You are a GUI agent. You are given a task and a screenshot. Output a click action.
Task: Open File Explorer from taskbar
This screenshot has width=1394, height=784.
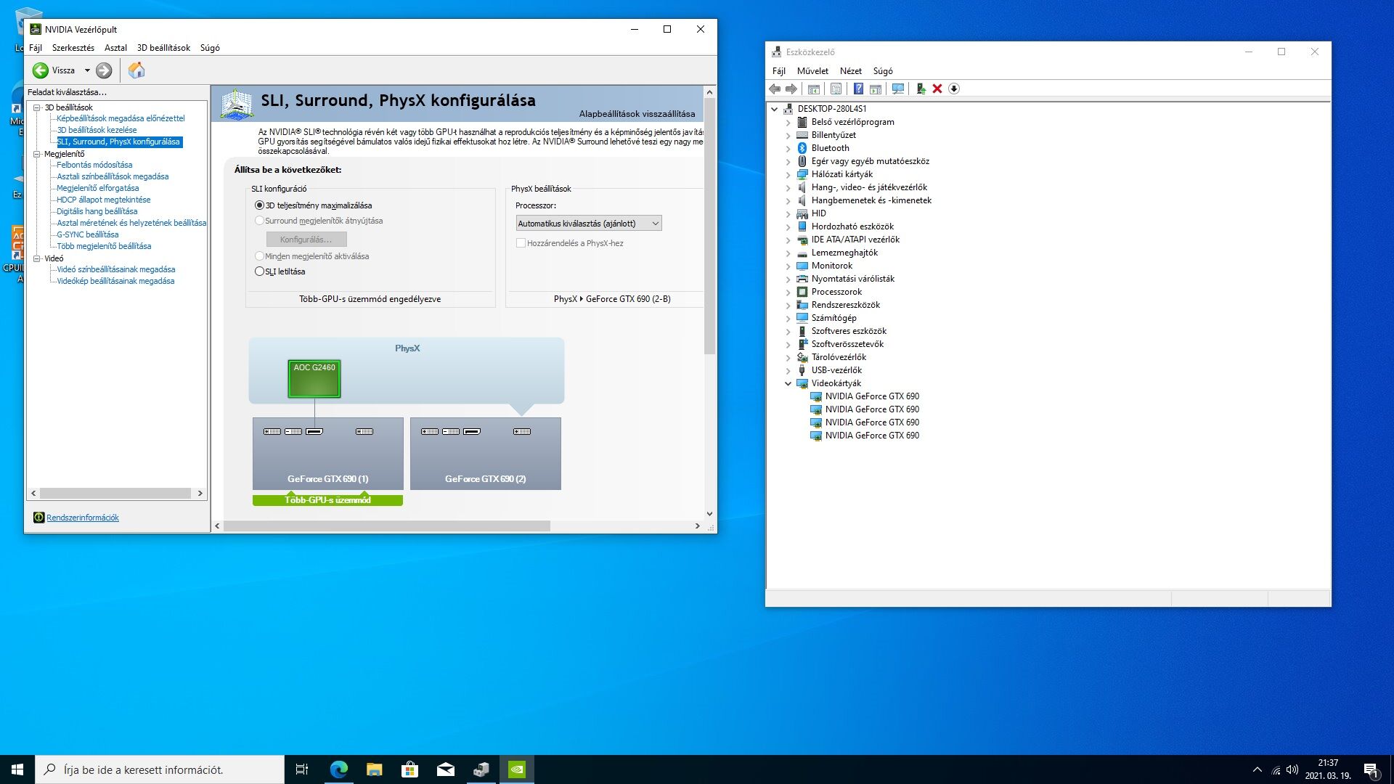click(374, 769)
